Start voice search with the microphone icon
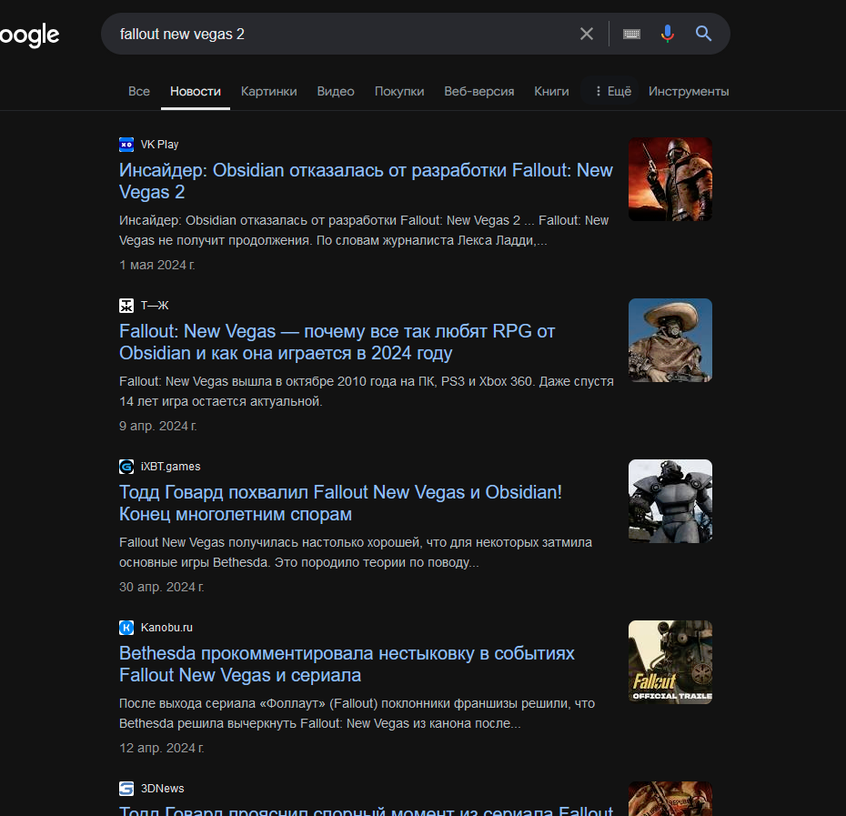 click(668, 34)
